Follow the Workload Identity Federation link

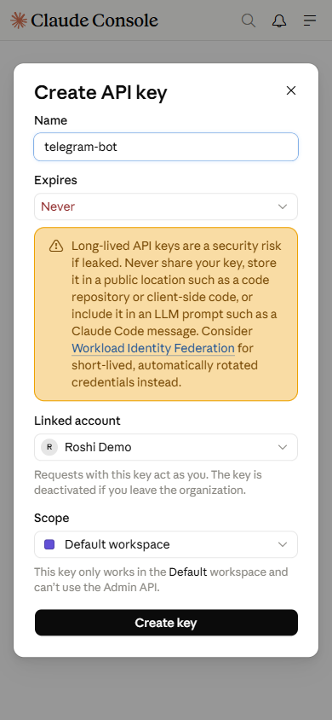click(x=153, y=348)
